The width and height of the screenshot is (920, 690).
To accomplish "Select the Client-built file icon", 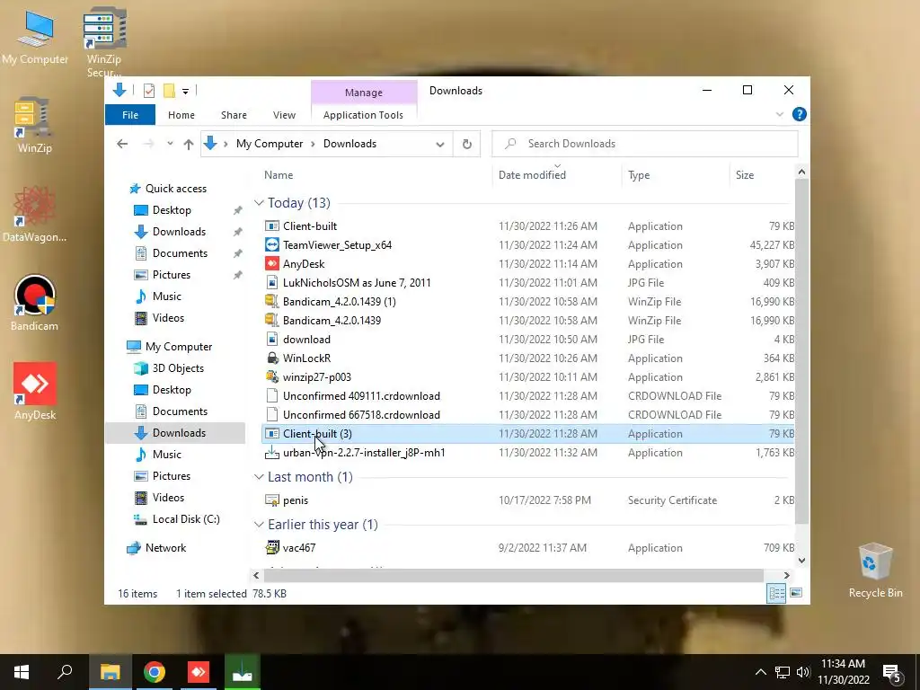I will 271,226.
